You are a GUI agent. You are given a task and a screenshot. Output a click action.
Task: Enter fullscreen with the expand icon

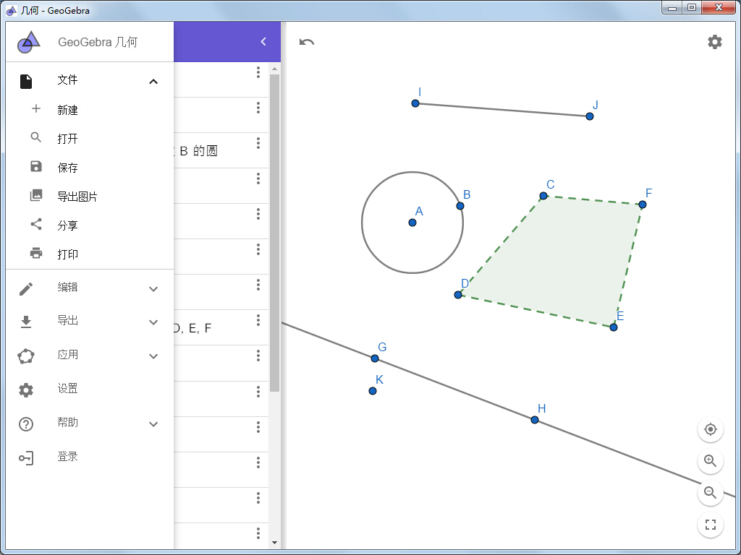(710, 525)
